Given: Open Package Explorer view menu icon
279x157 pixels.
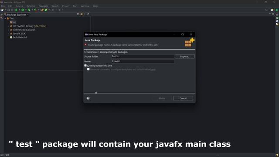Looking at the screenshot, I should pos(85,14).
